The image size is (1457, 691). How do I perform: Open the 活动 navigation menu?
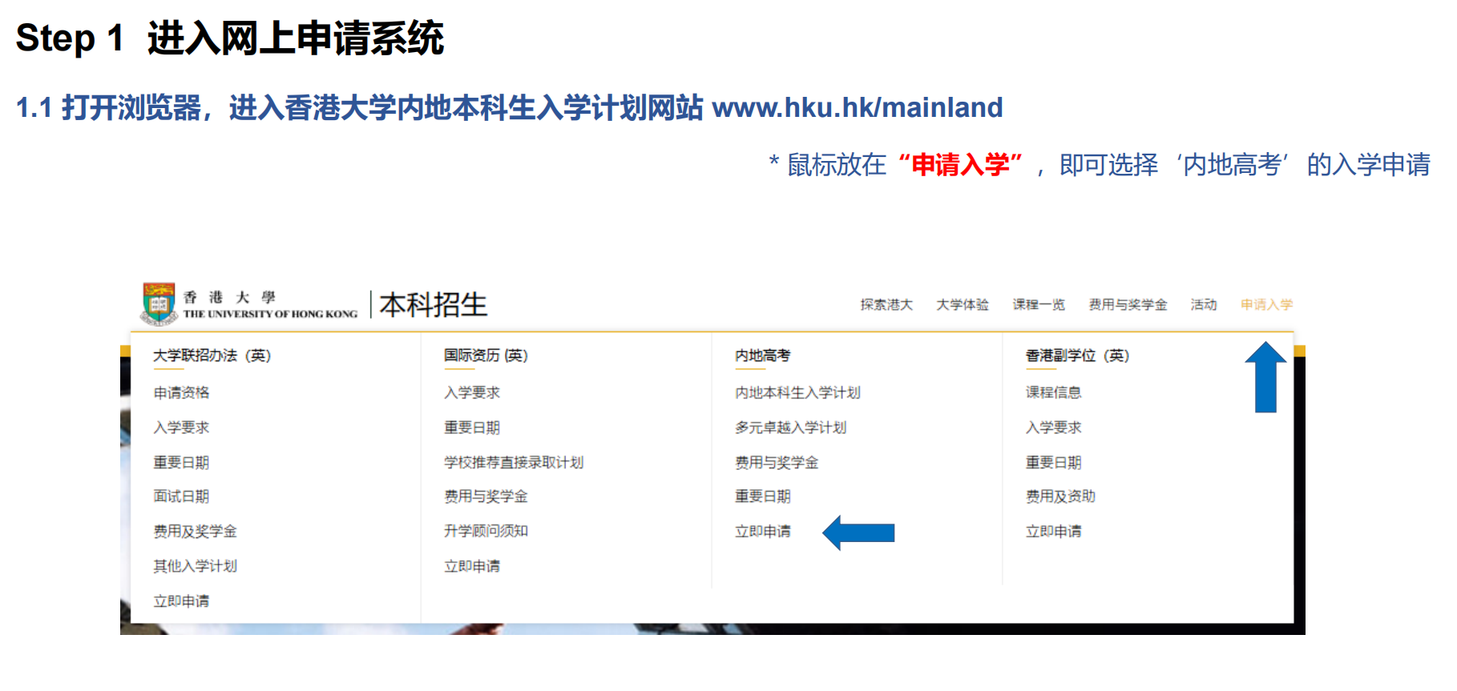(1204, 305)
